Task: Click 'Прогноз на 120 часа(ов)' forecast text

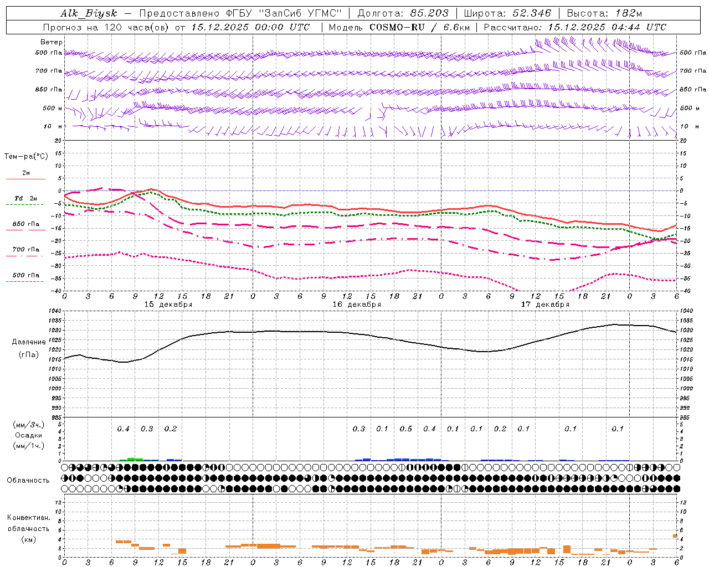Action: (106, 27)
